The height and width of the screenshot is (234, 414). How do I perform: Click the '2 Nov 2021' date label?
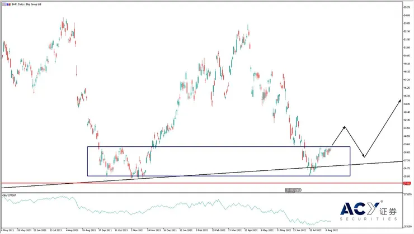point(137,230)
